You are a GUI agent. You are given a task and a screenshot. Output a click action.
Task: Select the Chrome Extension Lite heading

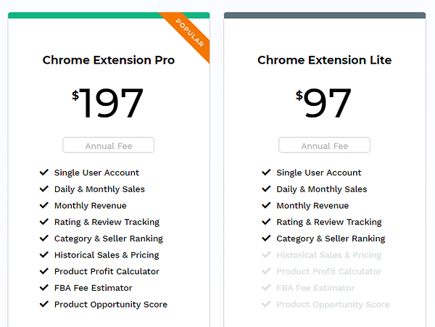[325, 60]
